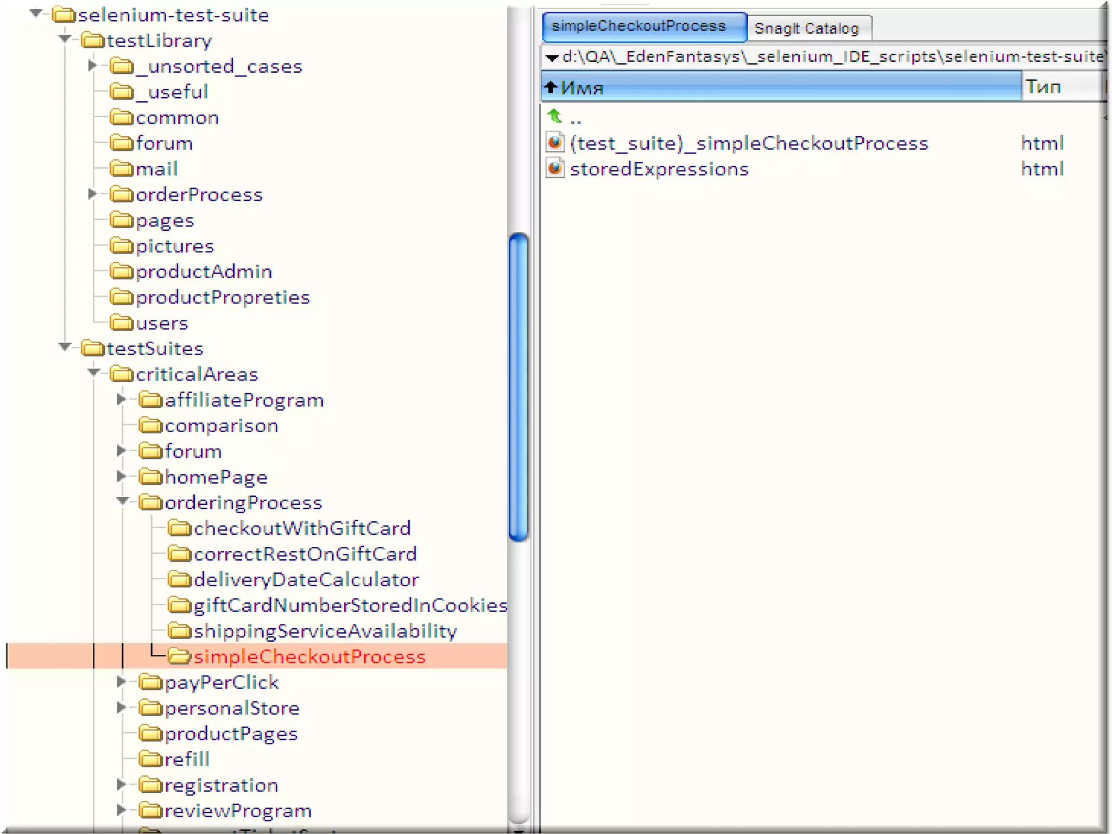The image size is (1112, 834).
Task: Click the storedExpressions Firefox file icon
Action: [555, 168]
